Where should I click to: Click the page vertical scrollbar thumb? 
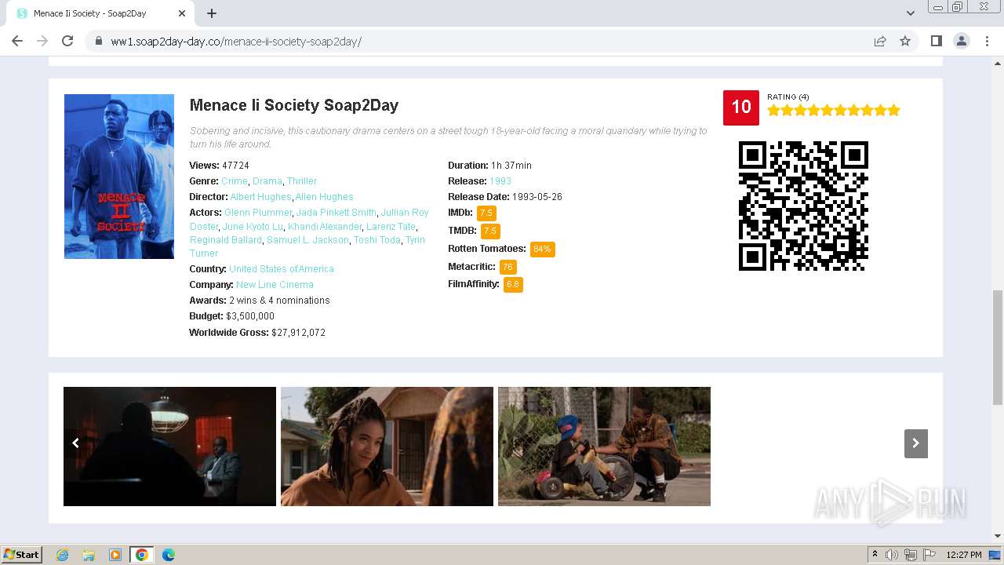pyautogui.click(x=997, y=347)
